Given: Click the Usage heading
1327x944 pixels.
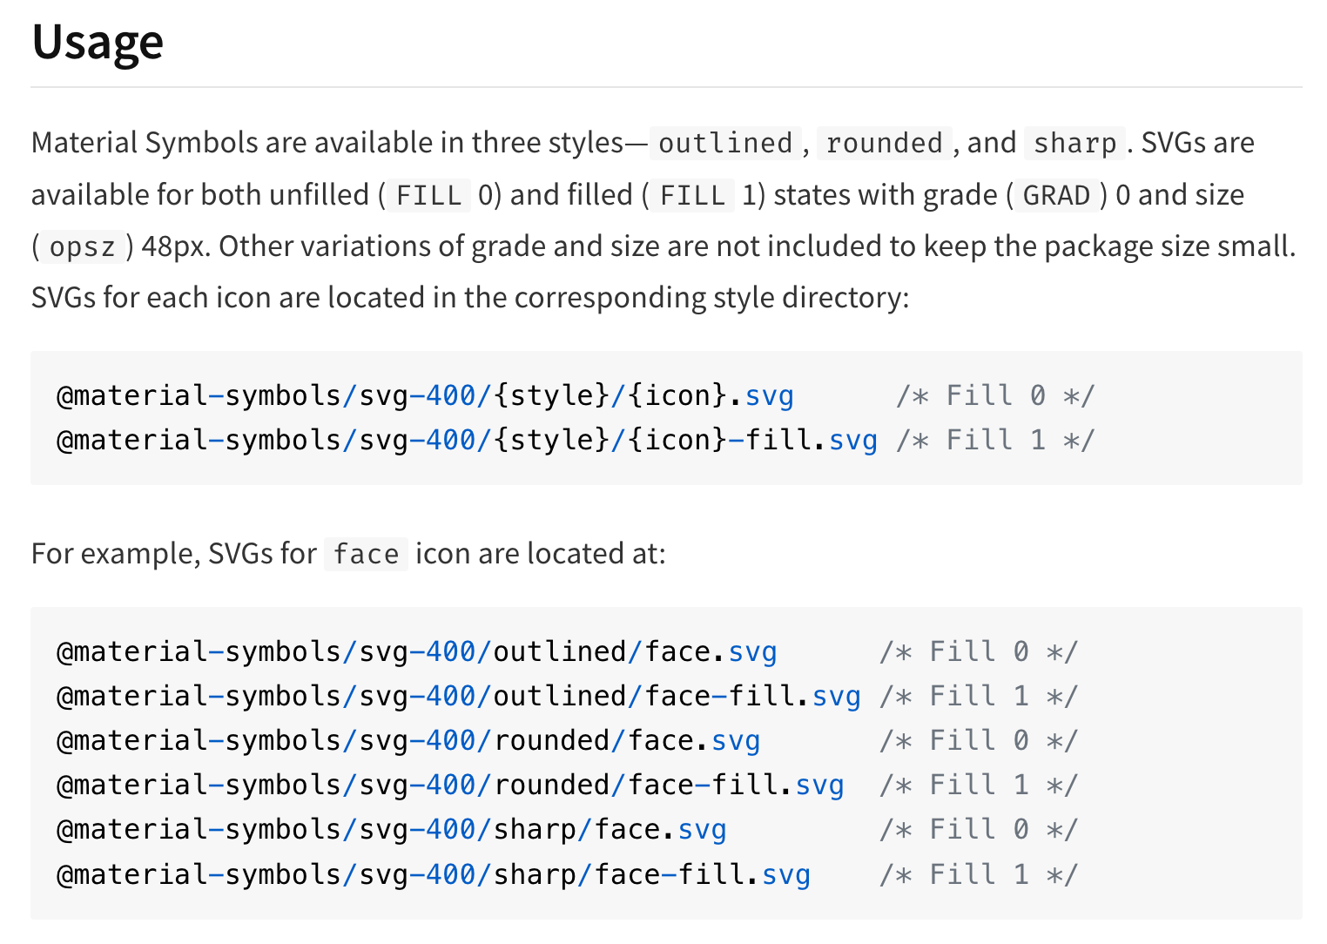Looking at the screenshot, I should click(x=98, y=42).
